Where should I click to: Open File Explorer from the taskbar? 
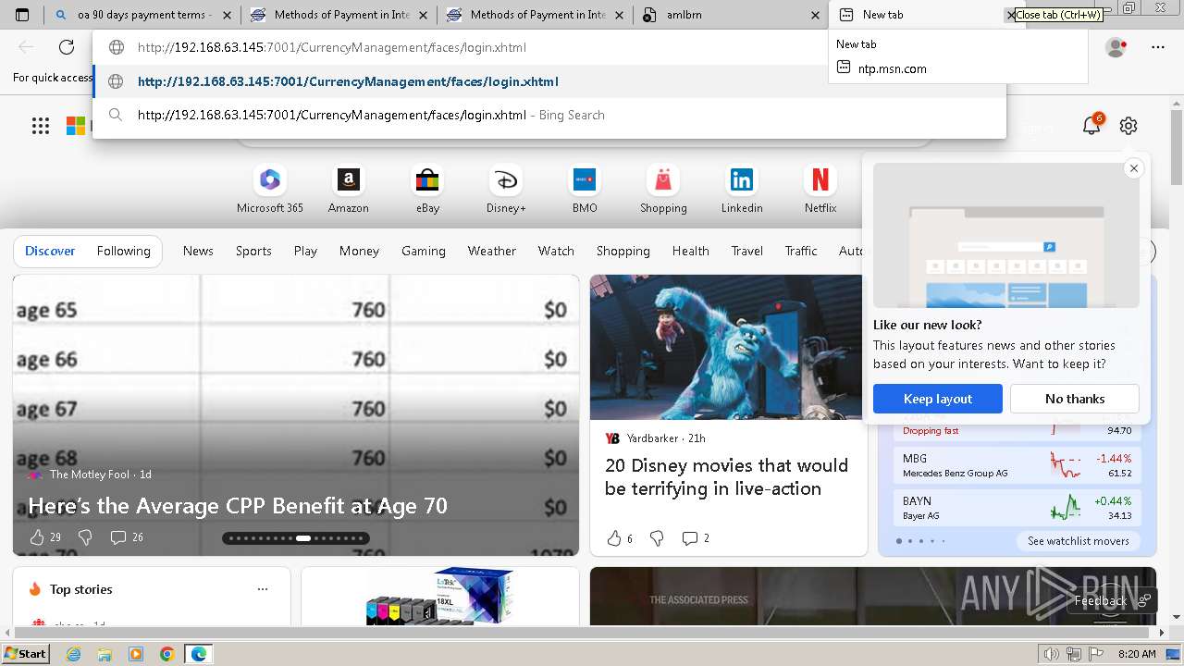[x=105, y=654]
